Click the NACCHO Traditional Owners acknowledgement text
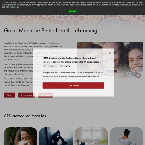145x145 pixels. [72, 62]
